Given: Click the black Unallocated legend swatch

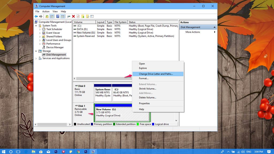Looking at the screenshot, I should (x=75, y=124).
